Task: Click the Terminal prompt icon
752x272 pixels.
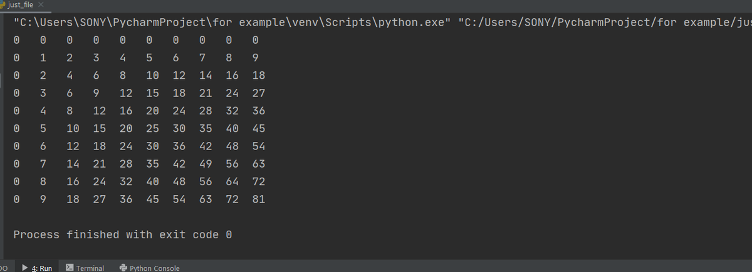Action: coord(70,268)
